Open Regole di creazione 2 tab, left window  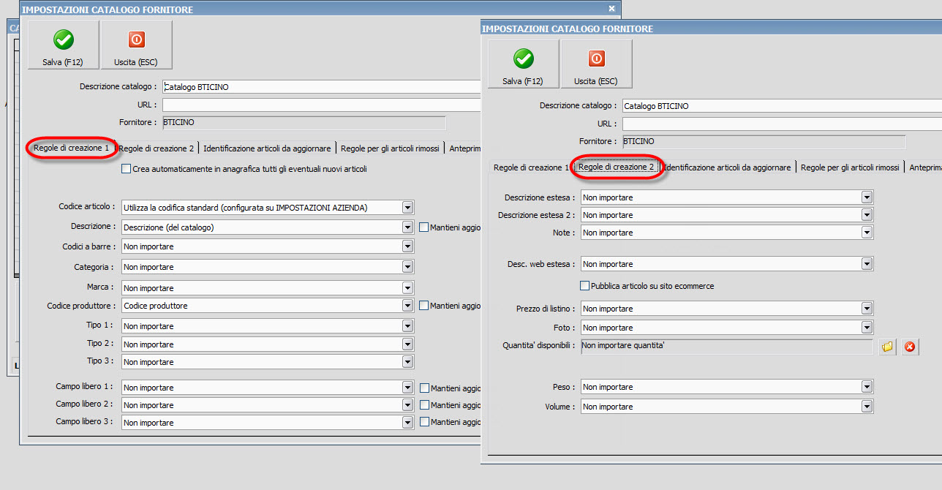[157, 148]
